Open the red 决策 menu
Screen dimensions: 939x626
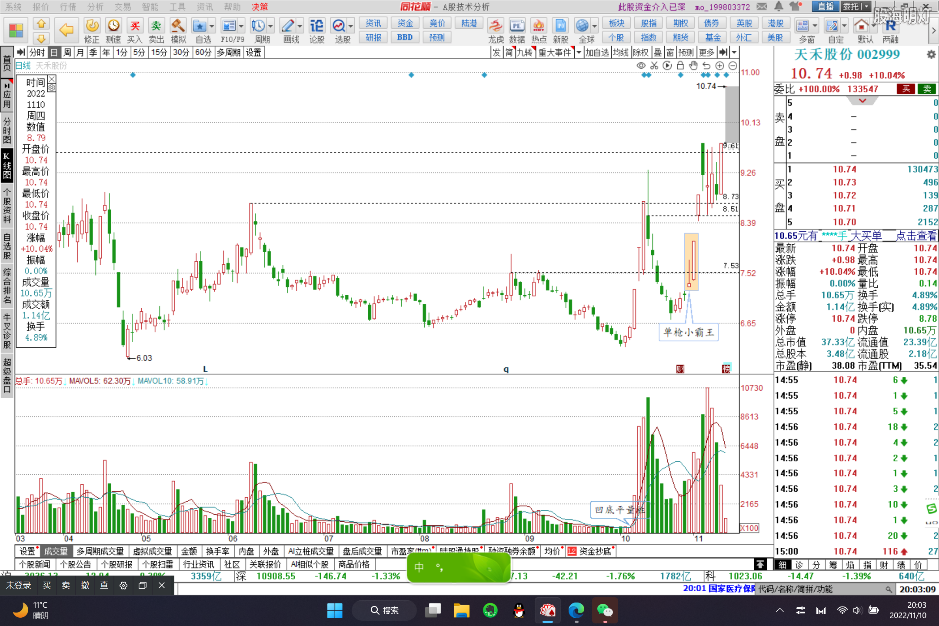click(260, 7)
